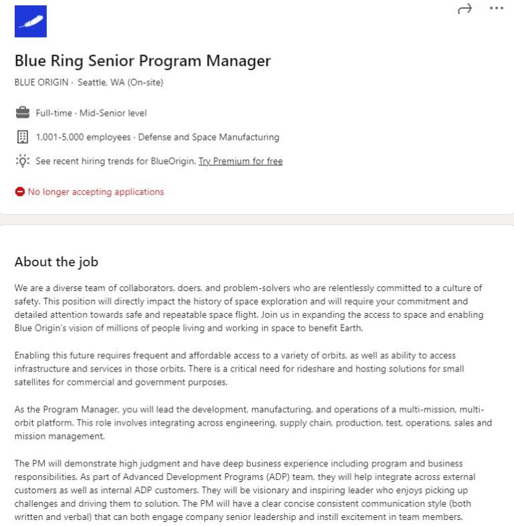The image size is (514, 526).
Task: Open the BLUE ORIGIN company name link
Action: click(x=41, y=83)
